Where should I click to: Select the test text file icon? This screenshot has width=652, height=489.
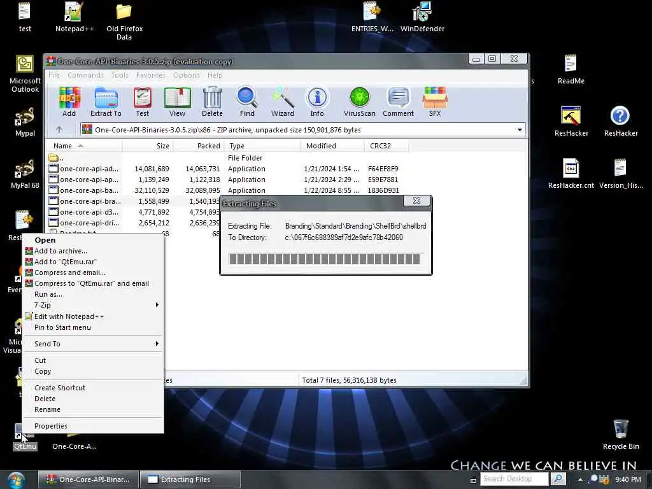pos(25,17)
